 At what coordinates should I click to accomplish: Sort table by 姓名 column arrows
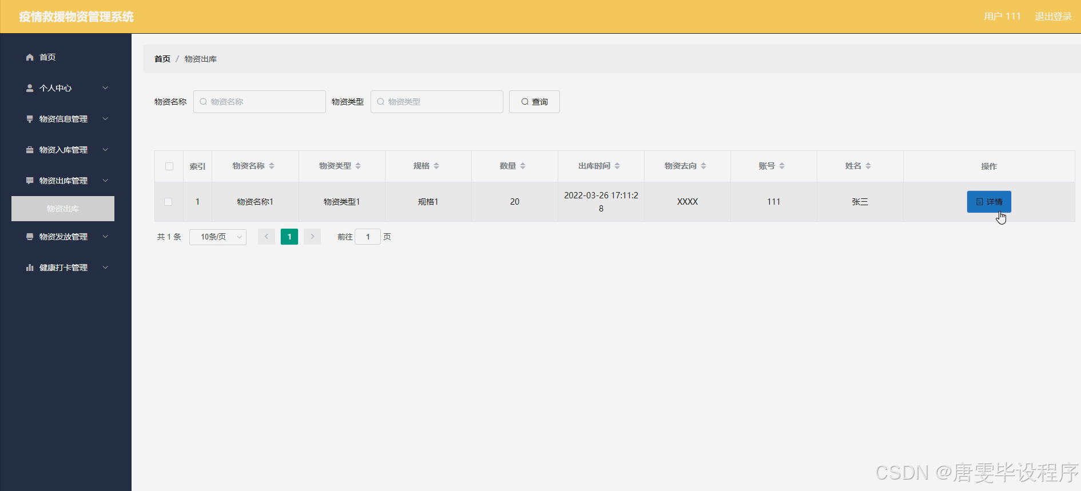tap(868, 166)
